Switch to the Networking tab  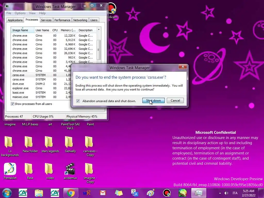point(80,20)
